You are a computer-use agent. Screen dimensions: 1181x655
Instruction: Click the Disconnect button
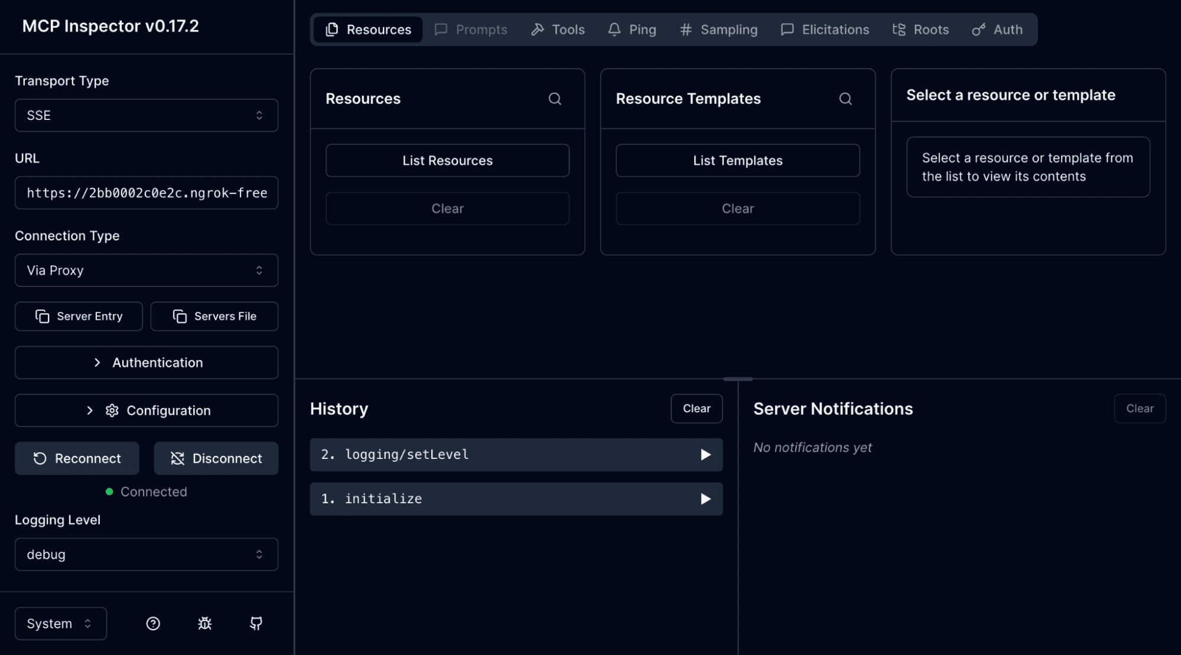click(x=216, y=458)
